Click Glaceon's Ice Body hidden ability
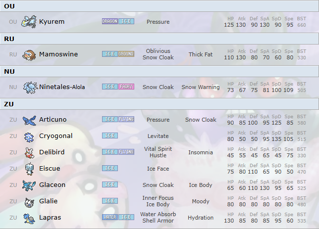This screenshot has height=229, width=319. pyautogui.click(x=201, y=185)
